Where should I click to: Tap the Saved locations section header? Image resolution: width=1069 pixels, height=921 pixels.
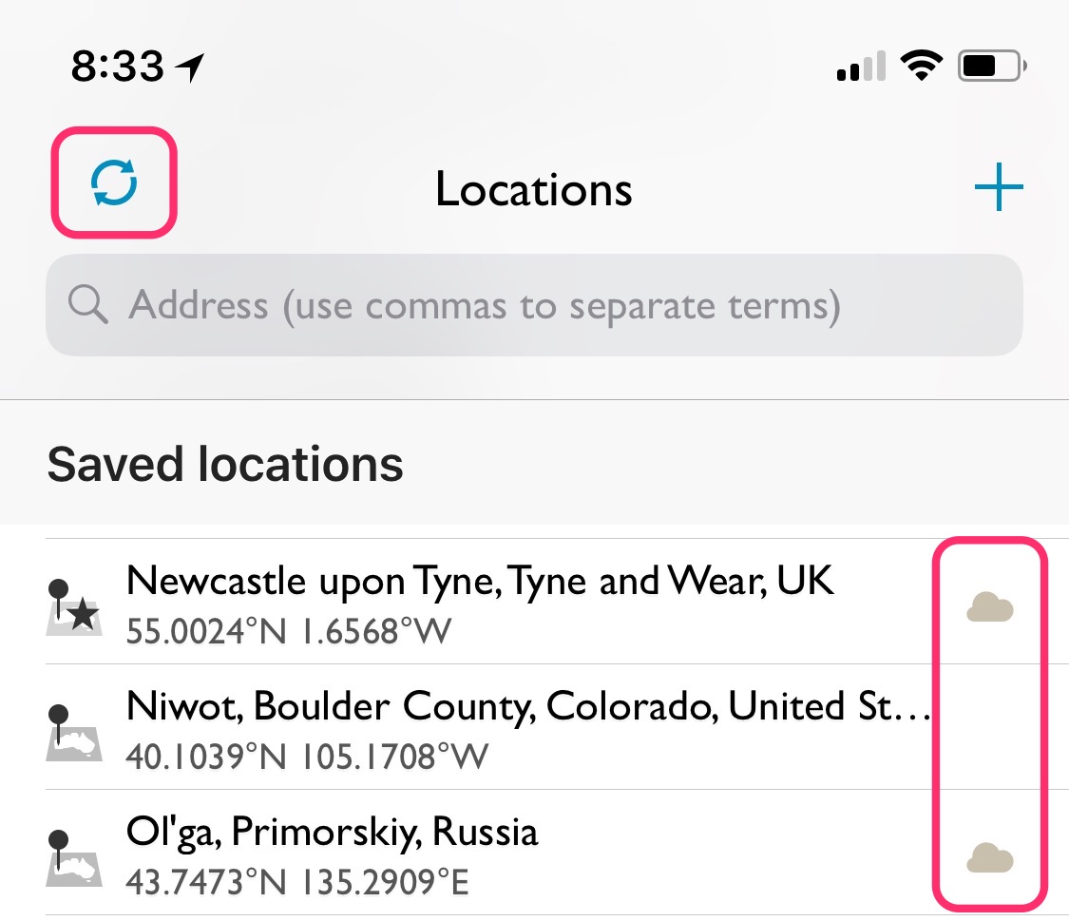[x=225, y=464]
